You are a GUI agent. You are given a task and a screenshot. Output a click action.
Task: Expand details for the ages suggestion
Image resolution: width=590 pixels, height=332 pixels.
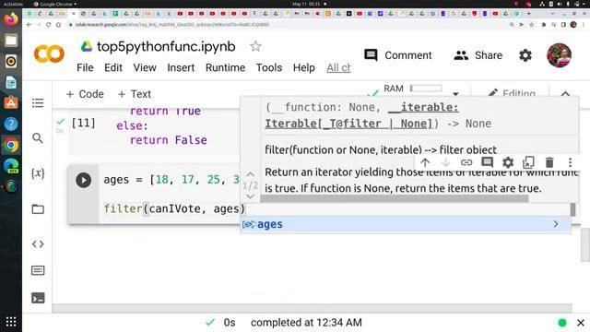point(556,224)
